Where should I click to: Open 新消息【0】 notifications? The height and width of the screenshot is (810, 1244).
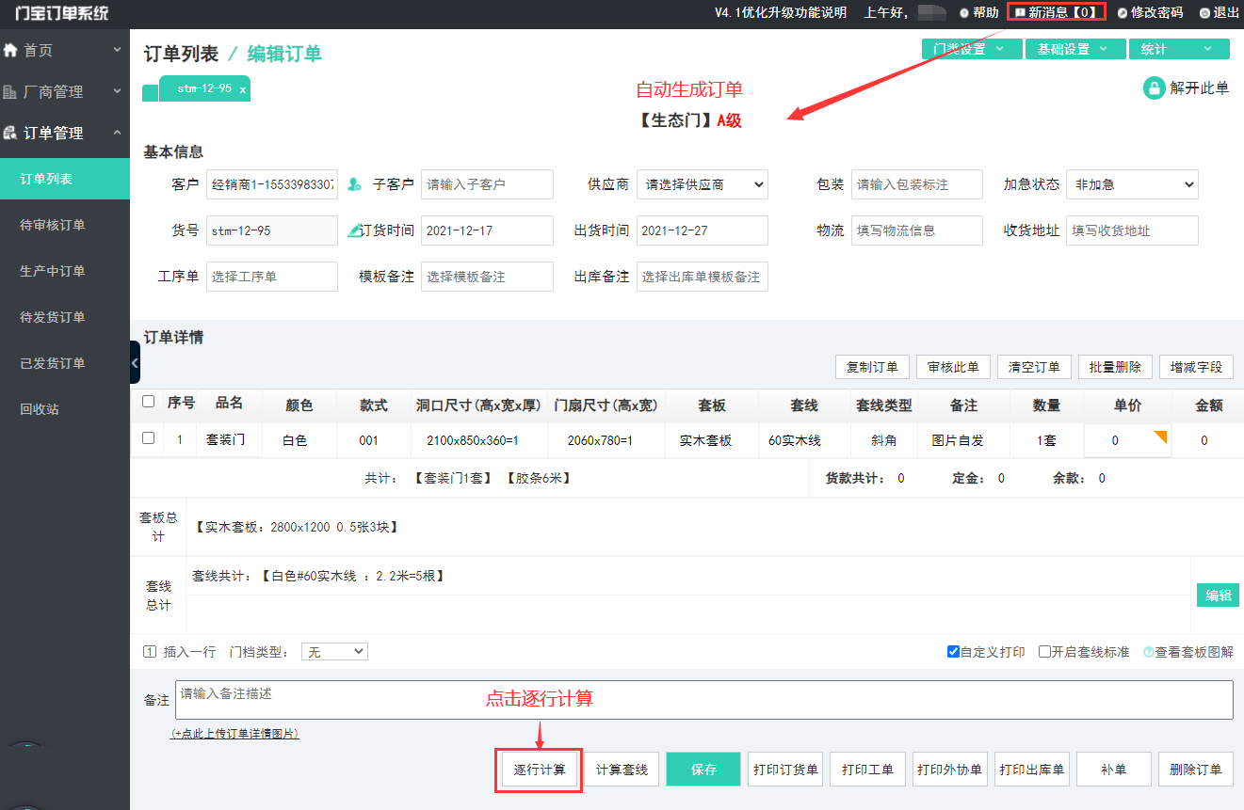coord(1057,12)
